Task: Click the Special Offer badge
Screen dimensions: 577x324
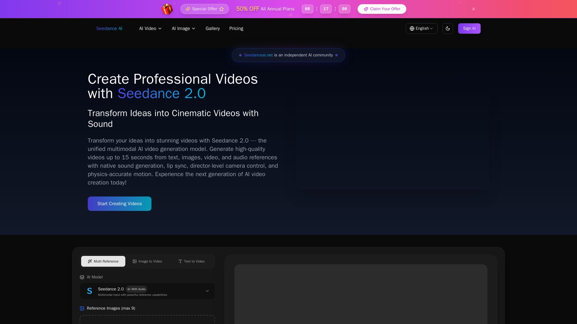Action: (205, 9)
